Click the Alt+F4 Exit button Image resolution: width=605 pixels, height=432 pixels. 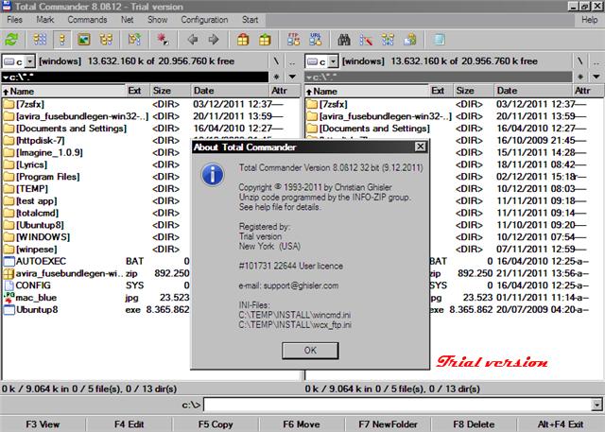click(x=561, y=424)
